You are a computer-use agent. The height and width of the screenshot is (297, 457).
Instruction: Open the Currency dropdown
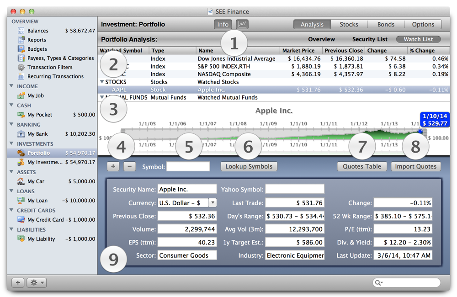tap(213, 202)
